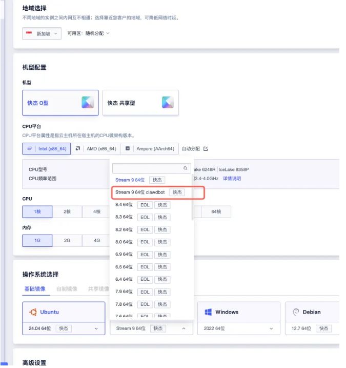Click the Singapore flag icon
Image resolution: width=346 pixels, height=368 pixels.
coord(29,33)
